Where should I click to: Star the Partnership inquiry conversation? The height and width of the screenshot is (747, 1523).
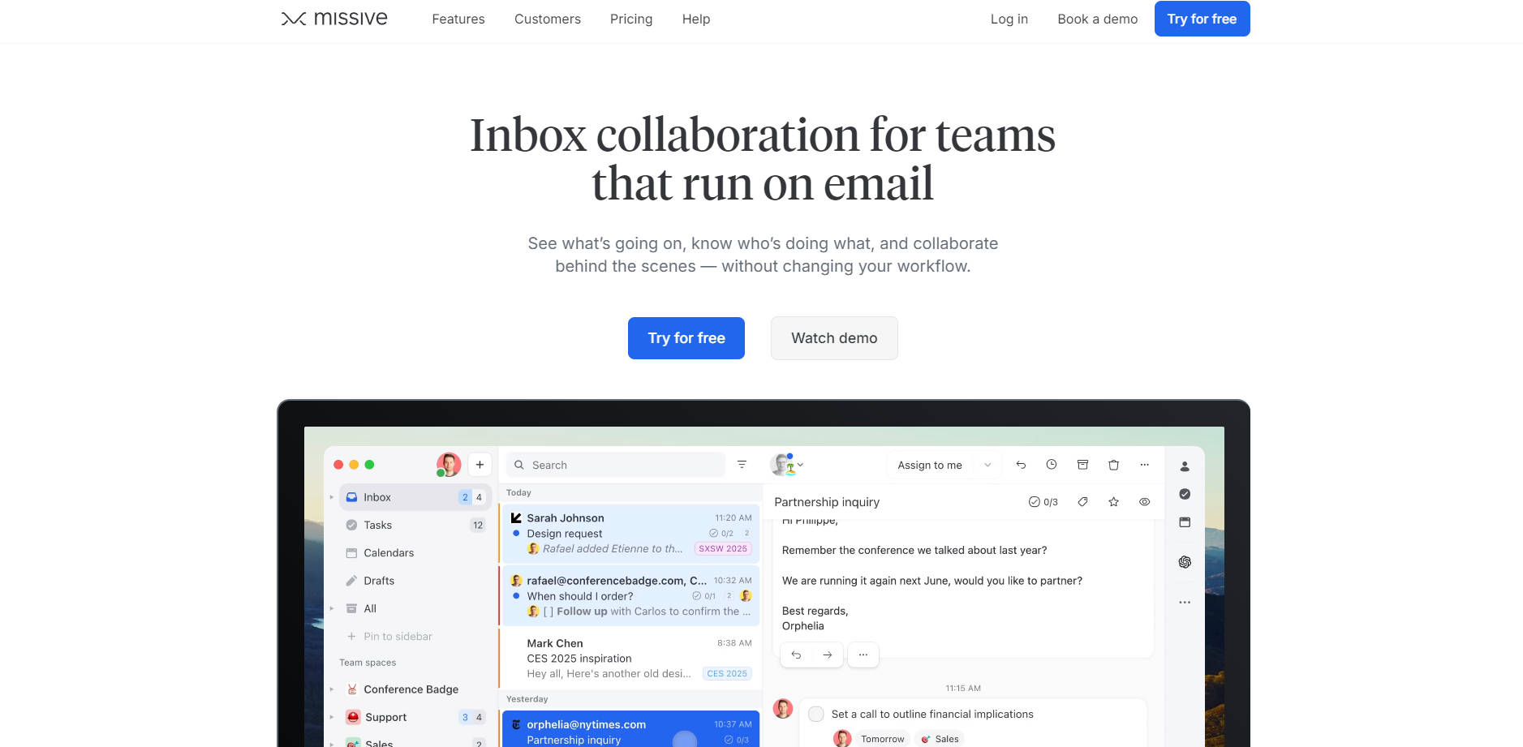(x=1113, y=502)
